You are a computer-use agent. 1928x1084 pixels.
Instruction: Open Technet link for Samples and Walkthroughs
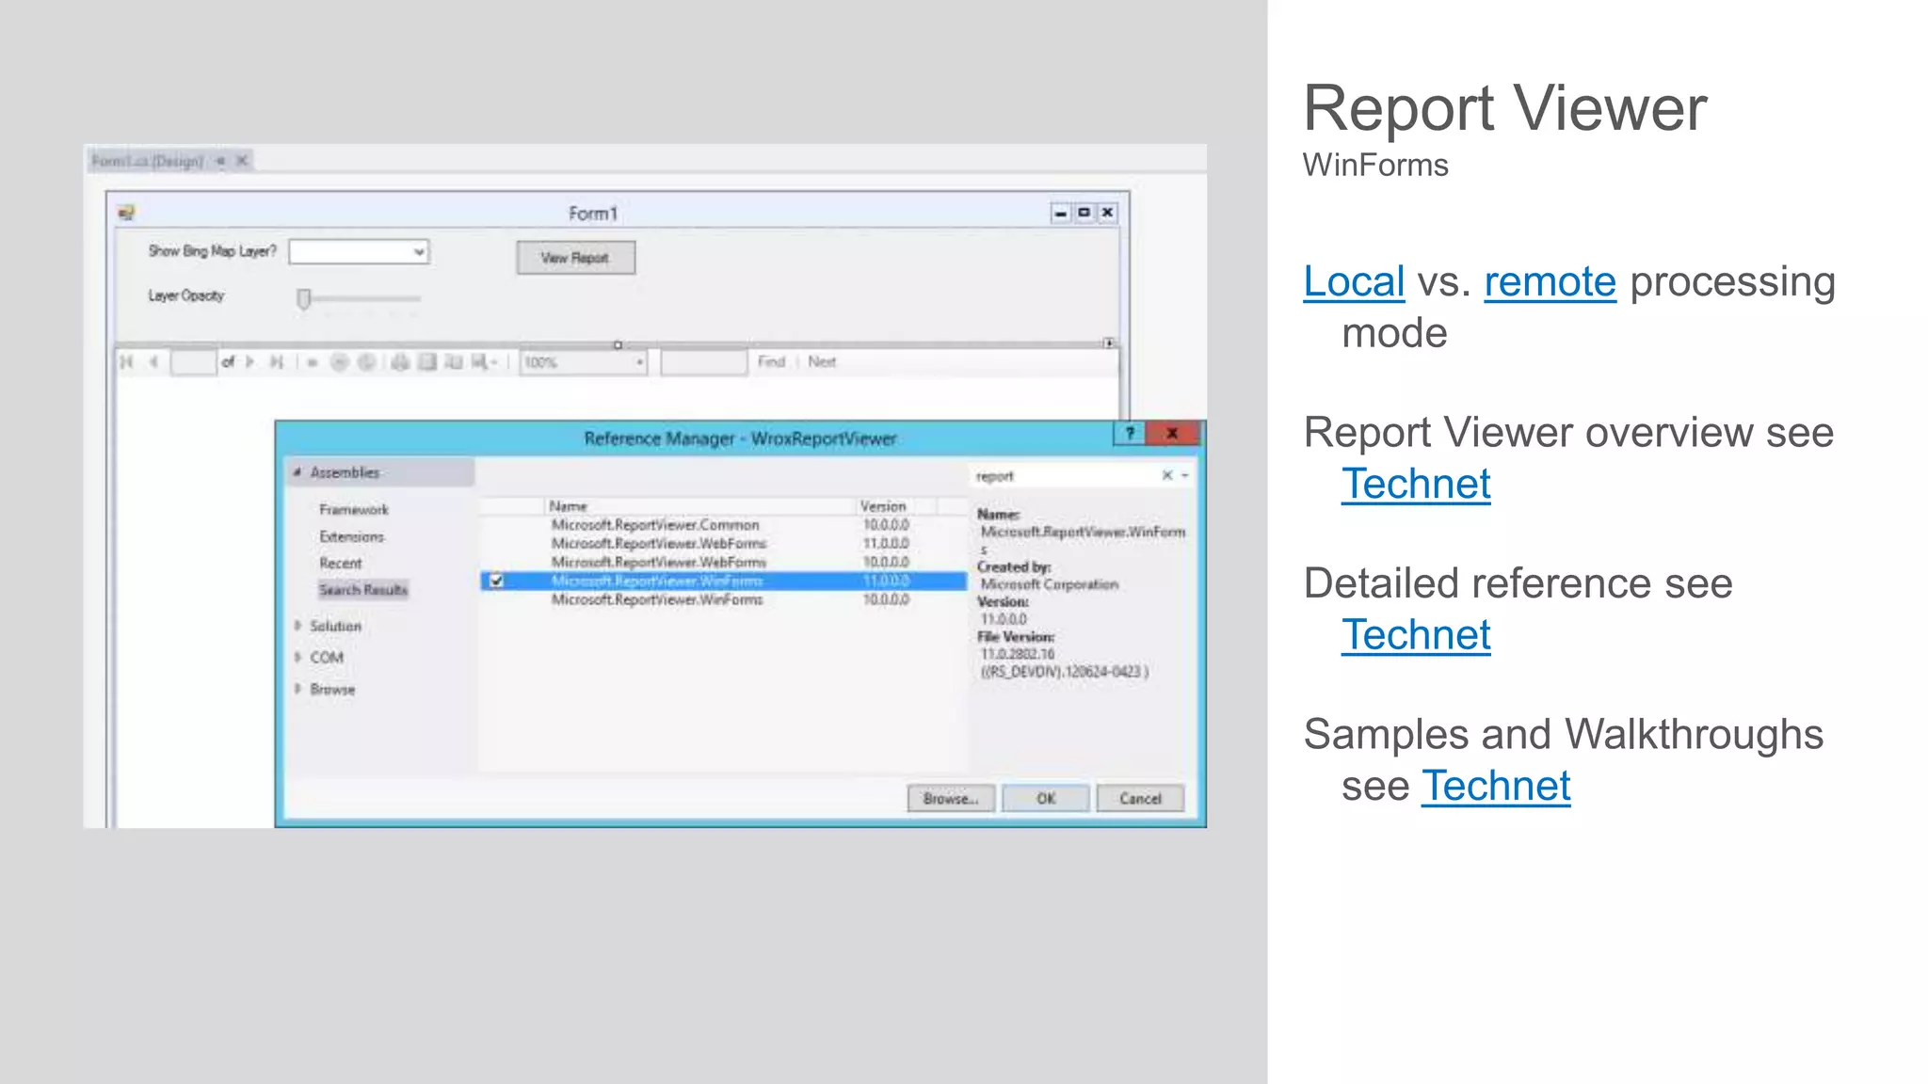tap(1496, 786)
